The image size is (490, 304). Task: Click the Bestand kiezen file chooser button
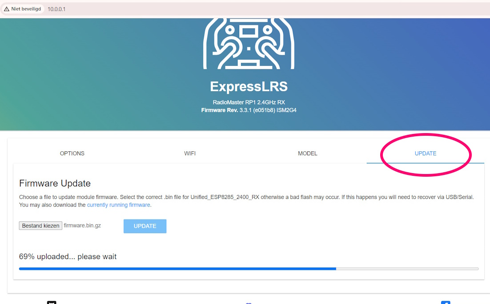click(x=40, y=226)
